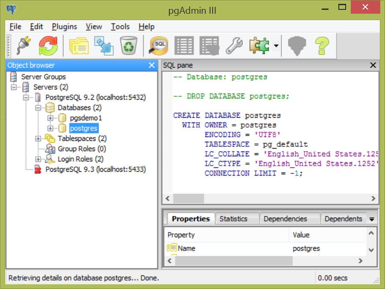The image size is (385, 289).
Task: Open the plugins dropdown arrow
Action: pos(276,46)
